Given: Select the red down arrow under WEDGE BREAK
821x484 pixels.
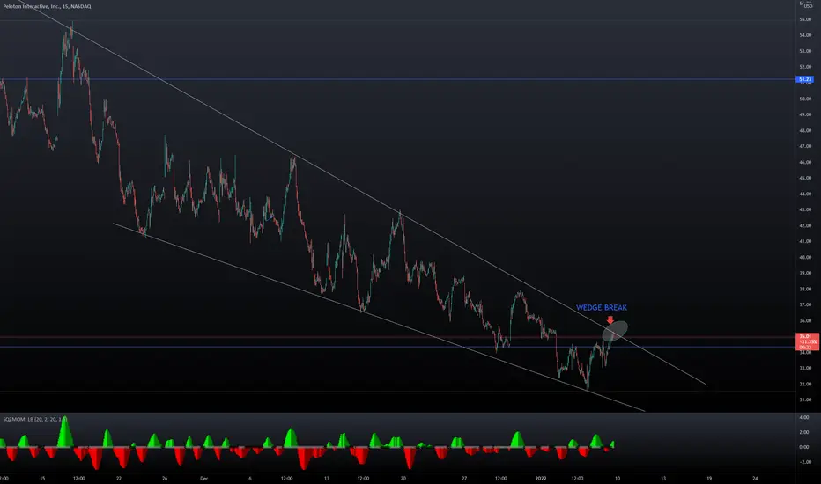Looking at the screenshot, I should click(x=610, y=319).
